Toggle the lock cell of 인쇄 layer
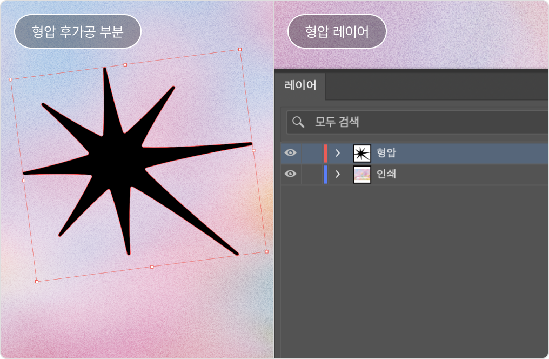549x359 pixels. click(311, 174)
